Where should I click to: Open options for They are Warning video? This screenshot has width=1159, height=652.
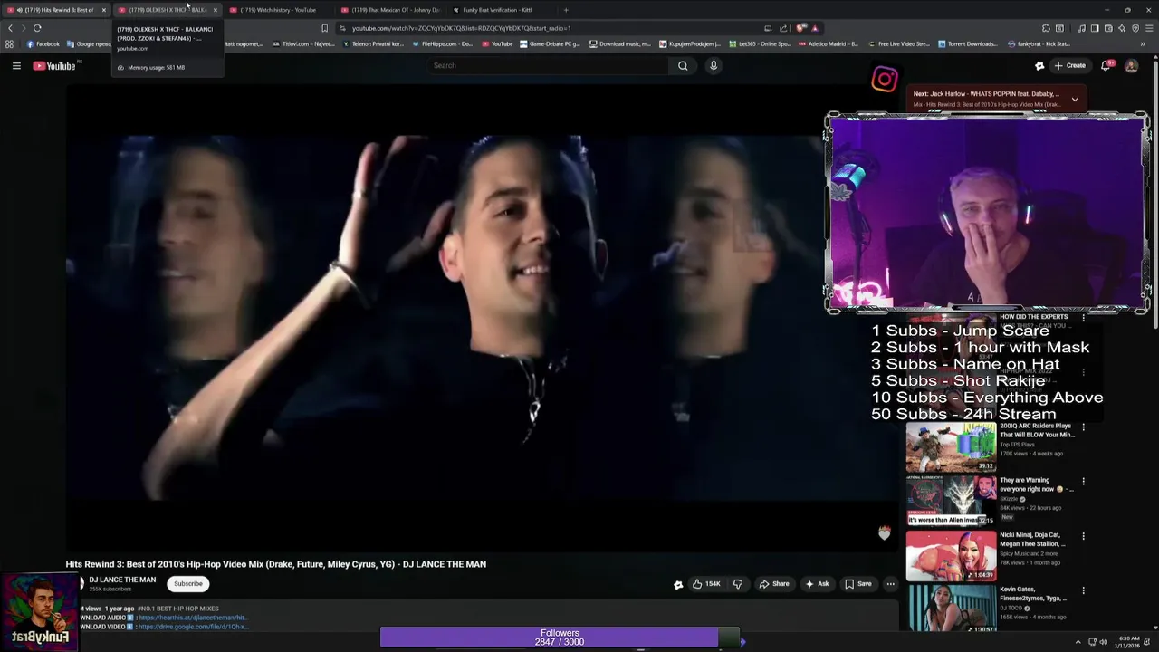pyautogui.click(x=1083, y=482)
